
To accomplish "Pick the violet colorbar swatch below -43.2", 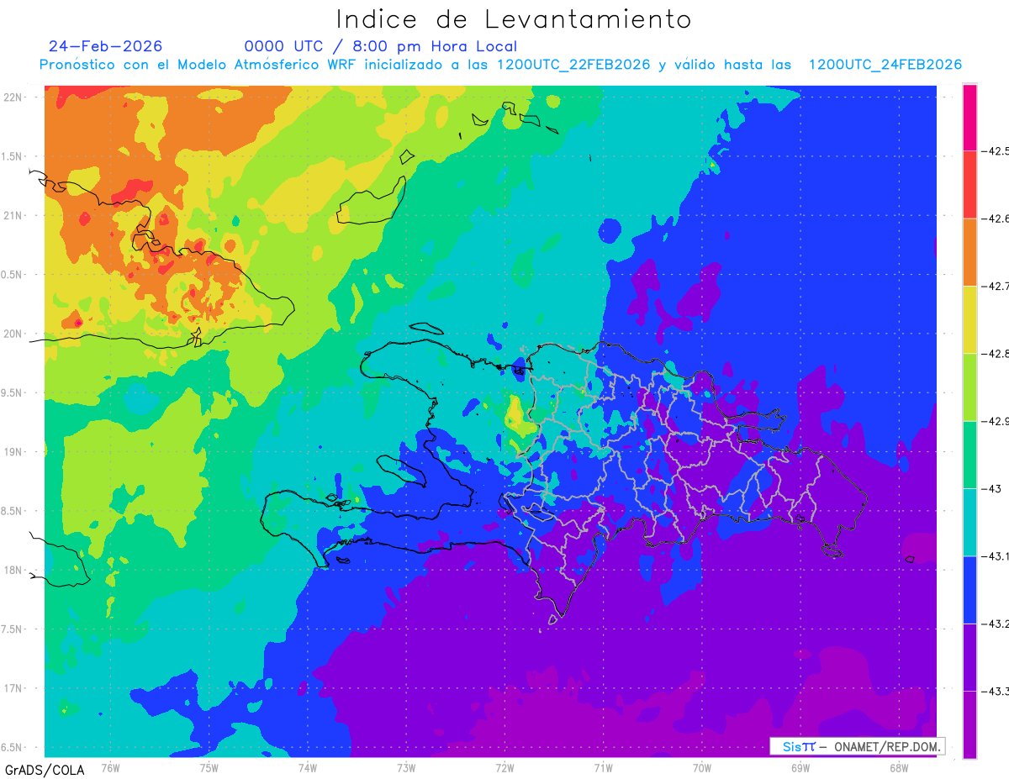I will click(x=969, y=657).
